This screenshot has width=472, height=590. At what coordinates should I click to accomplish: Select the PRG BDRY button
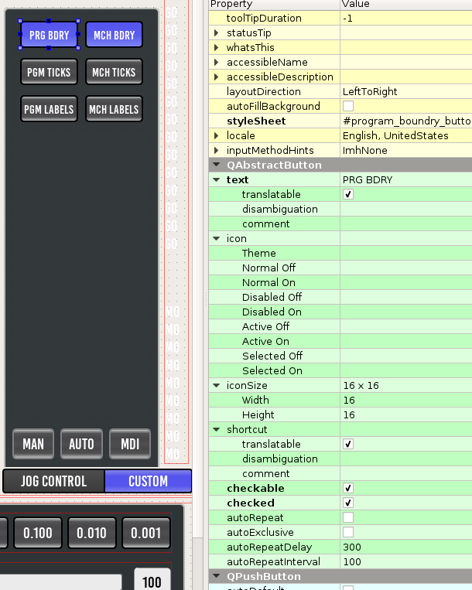[49, 35]
